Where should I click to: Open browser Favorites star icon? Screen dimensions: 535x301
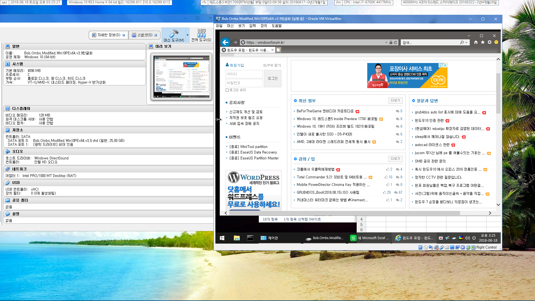pos(483,42)
